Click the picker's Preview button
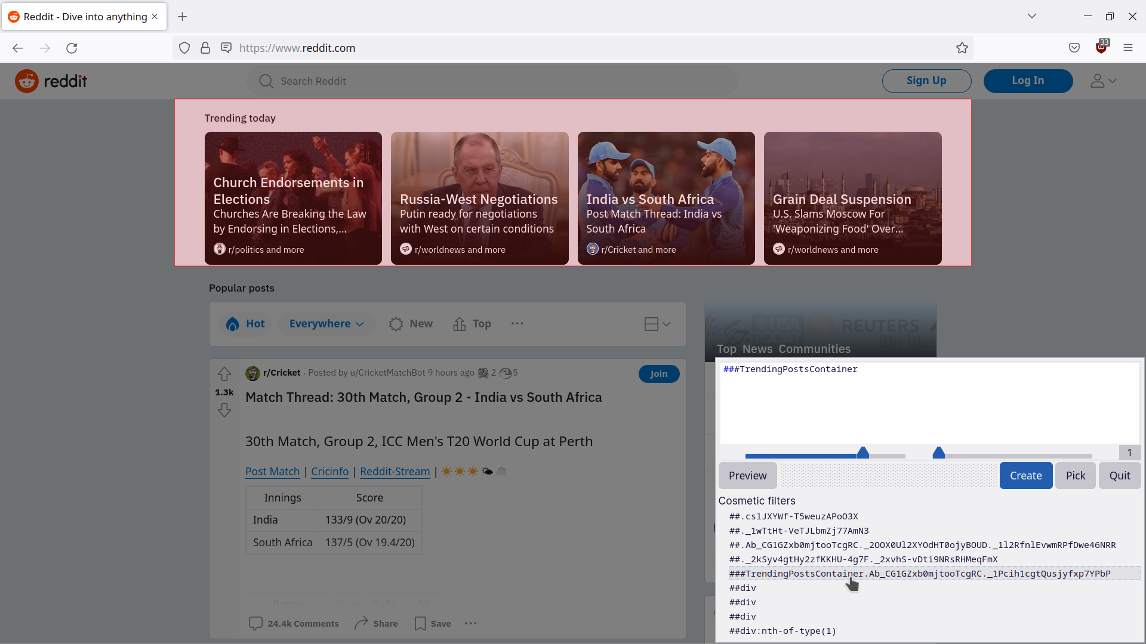 tap(747, 476)
